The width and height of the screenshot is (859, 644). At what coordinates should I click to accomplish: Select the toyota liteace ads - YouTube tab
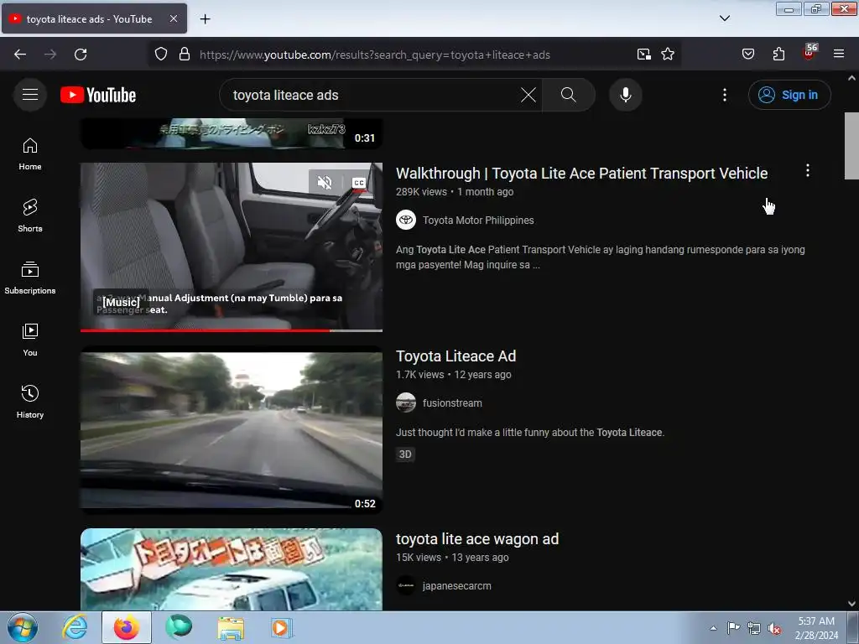(x=94, y=18)
